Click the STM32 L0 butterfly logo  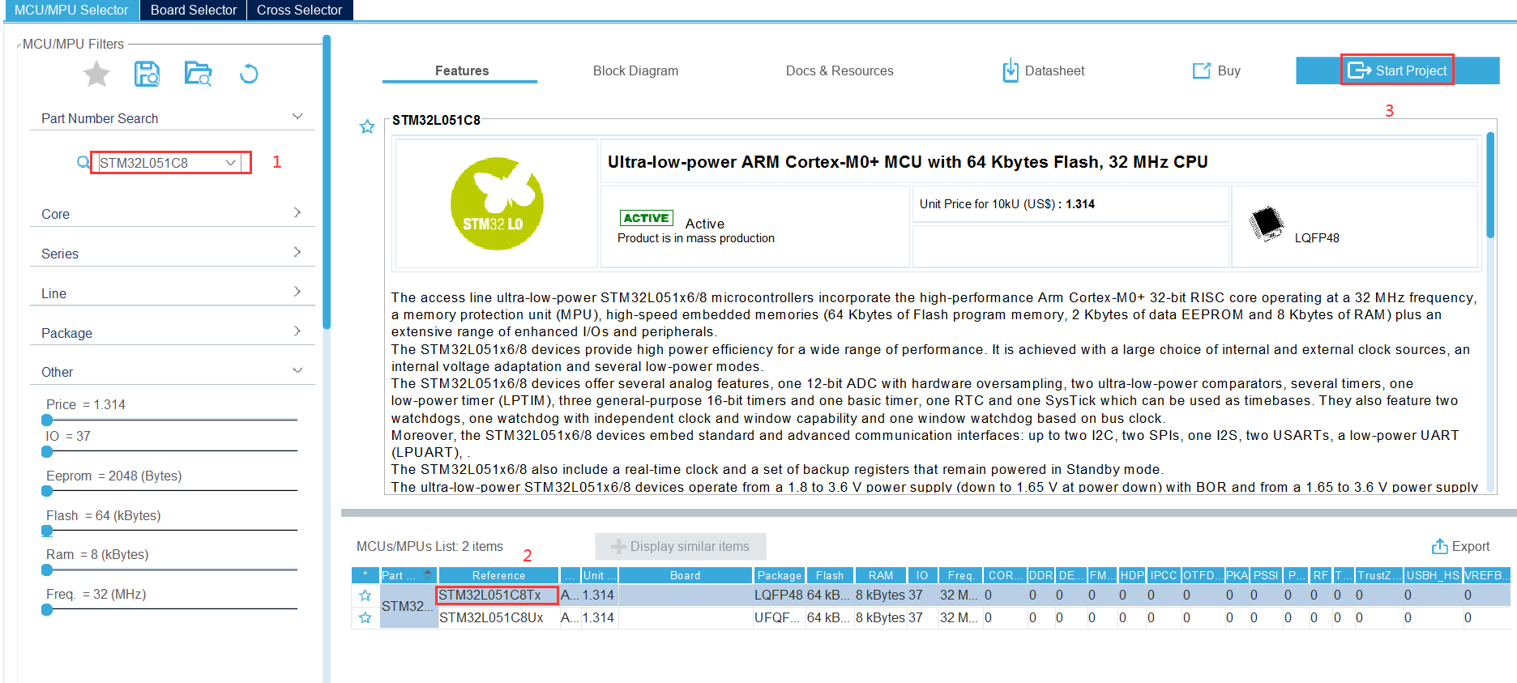[x=497, y=203]
